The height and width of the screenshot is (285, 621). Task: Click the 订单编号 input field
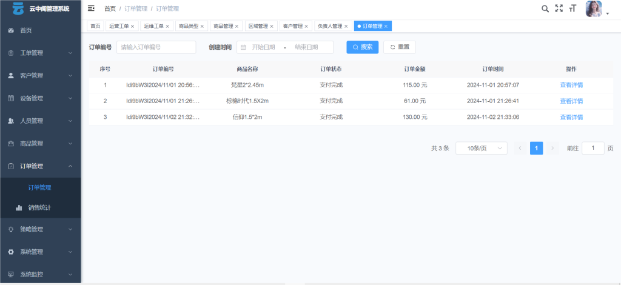(156, 47)
